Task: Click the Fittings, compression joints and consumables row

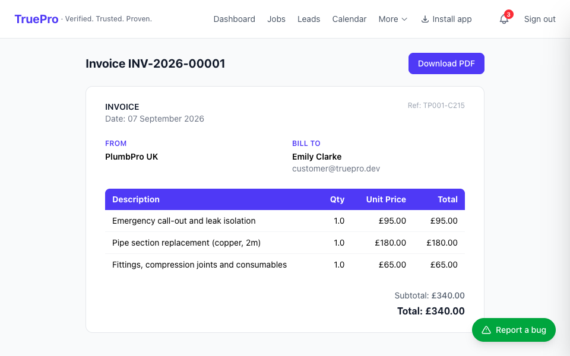Action: [x=285, y=265]
